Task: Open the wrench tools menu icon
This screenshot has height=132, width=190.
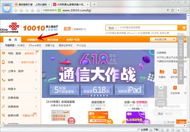Action: click(185, 10)
